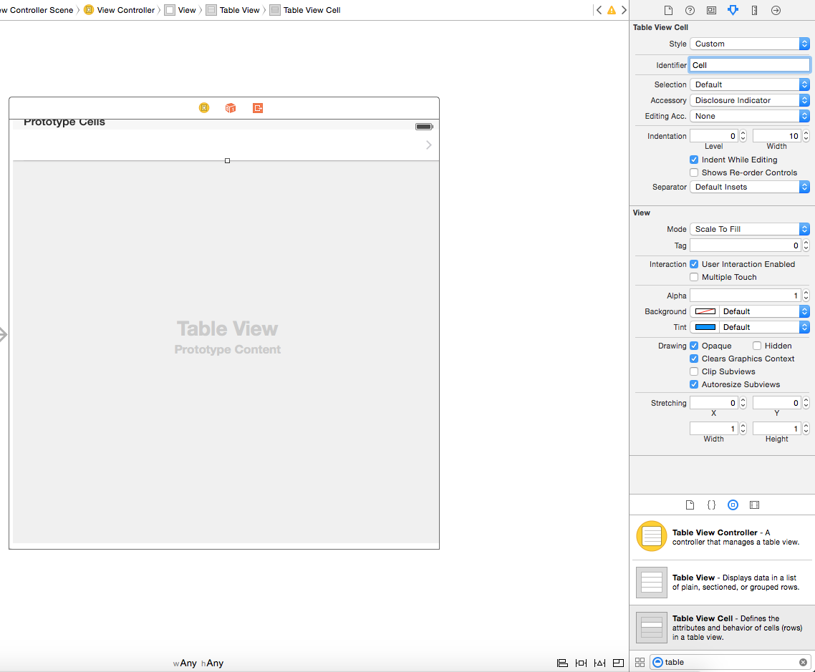The image size is (815, 672).
Task: Disable Indent While Editing checkbox
Action: 694,160
